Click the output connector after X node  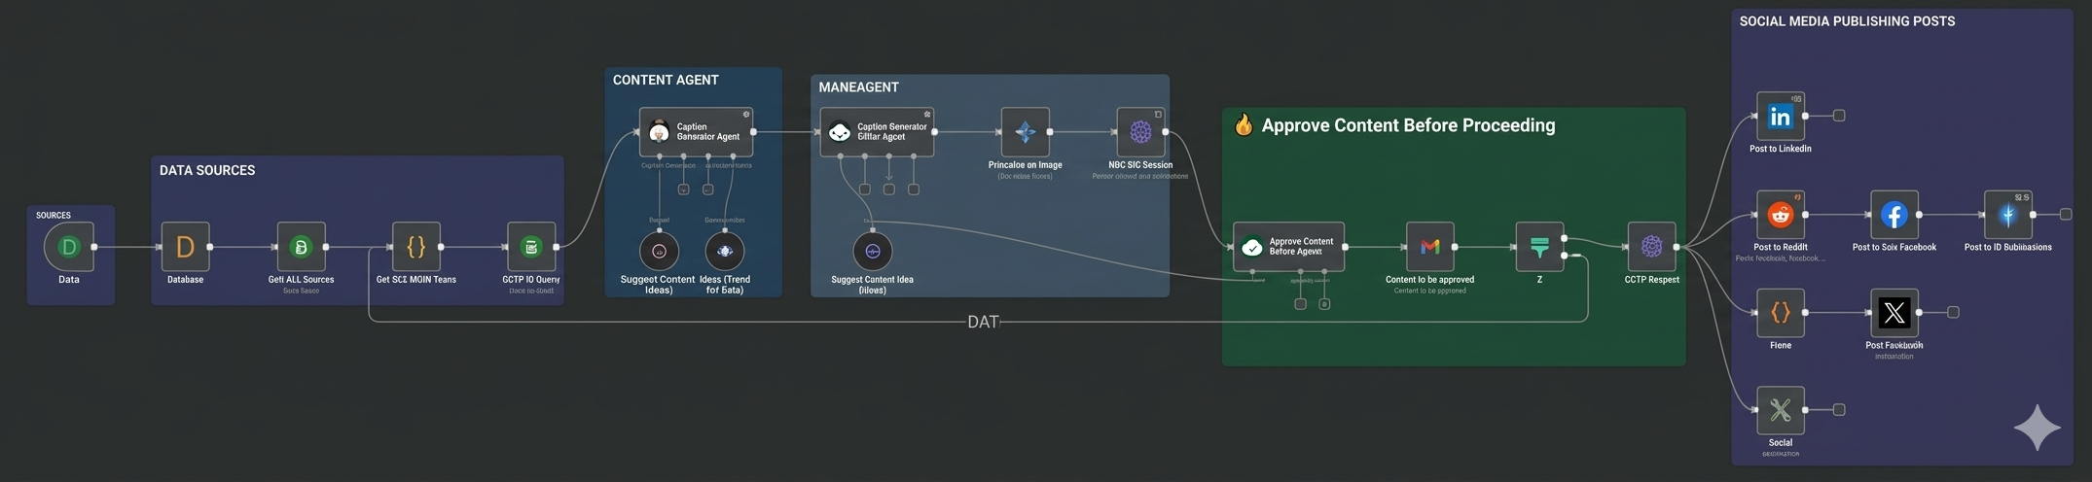[x=1953, y=313]
